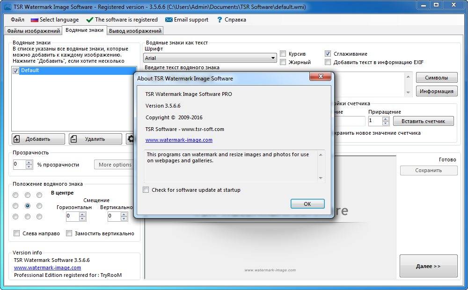Decrease the transparency percent spinner
The image size is (468, 290).
click(x=29, y=167)
